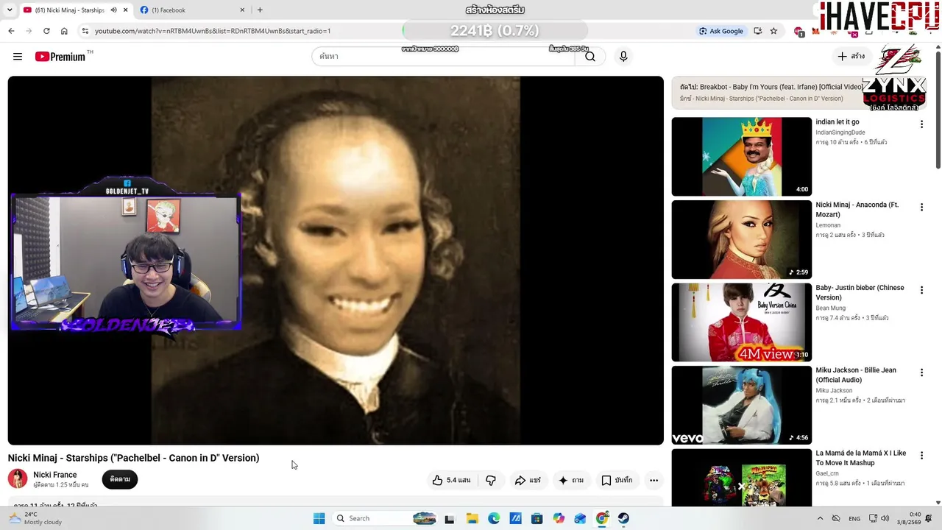Open Steam from the taskbar
Image resolution: width=942 pixels, height=530 pixels.
pos(623,518)
